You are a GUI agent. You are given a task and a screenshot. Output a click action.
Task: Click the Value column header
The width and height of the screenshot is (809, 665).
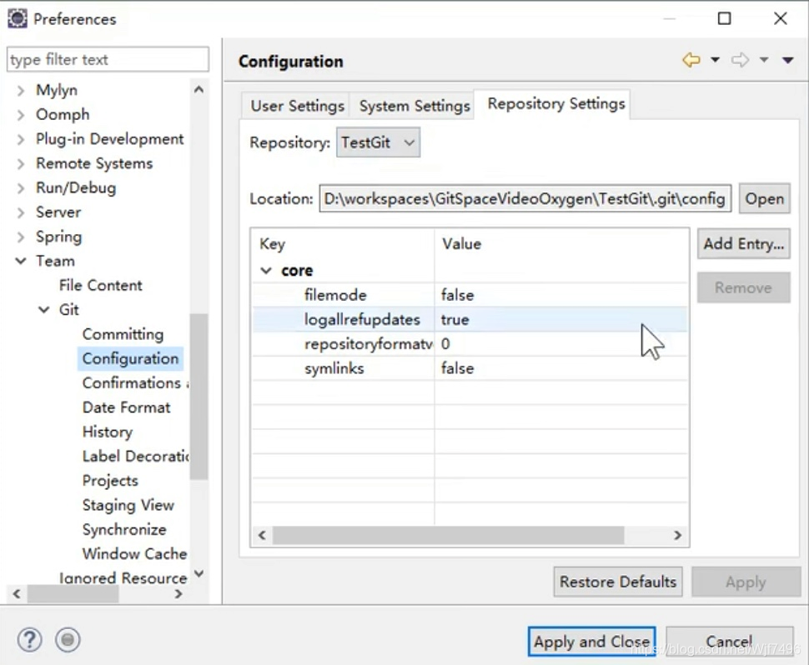(x=561, y=243)
